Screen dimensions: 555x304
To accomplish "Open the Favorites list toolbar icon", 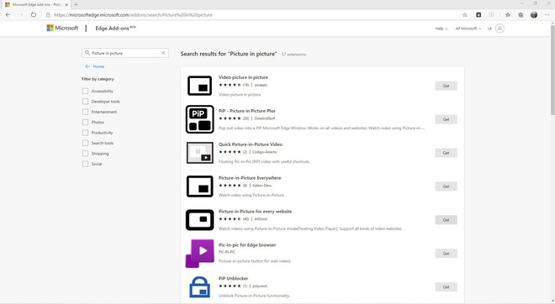I will [x=508, y=15].
